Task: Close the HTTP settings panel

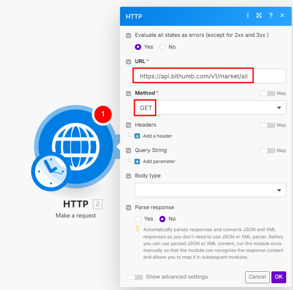Action: [282, 16]
